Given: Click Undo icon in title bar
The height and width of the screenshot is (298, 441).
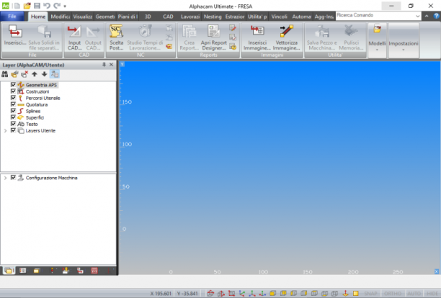Looking at the screenshot, I should (47, 6).
